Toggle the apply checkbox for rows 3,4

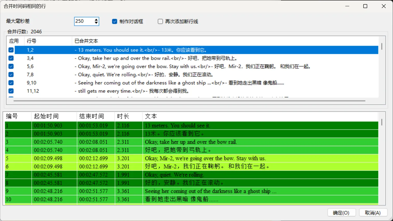[x=11, y=58]
